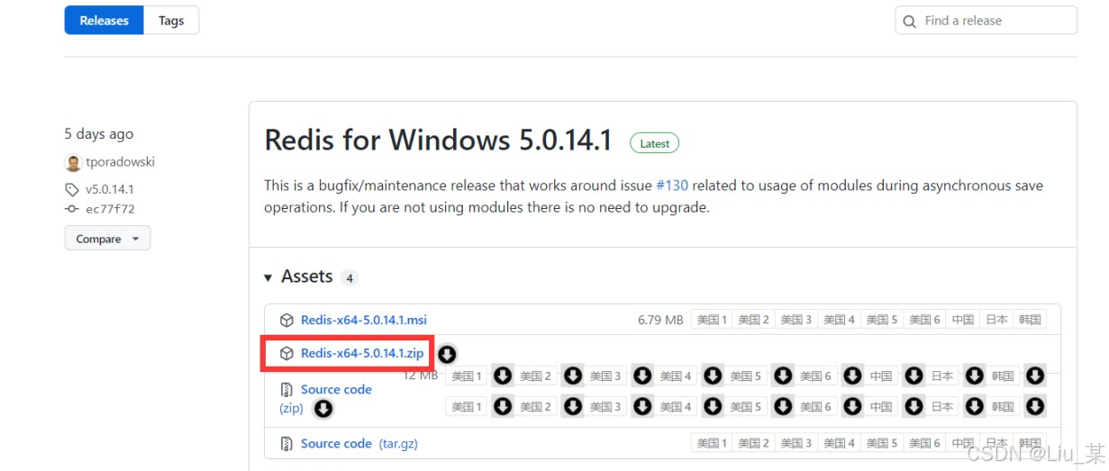Click arrow after 日本 in Source code (zip) row
Viewport: 1109px width, 471px height.
point(974,406)
